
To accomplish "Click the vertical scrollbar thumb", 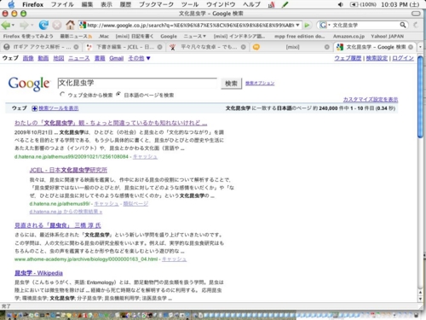I will pyautogui.click(x=420, y=96).
